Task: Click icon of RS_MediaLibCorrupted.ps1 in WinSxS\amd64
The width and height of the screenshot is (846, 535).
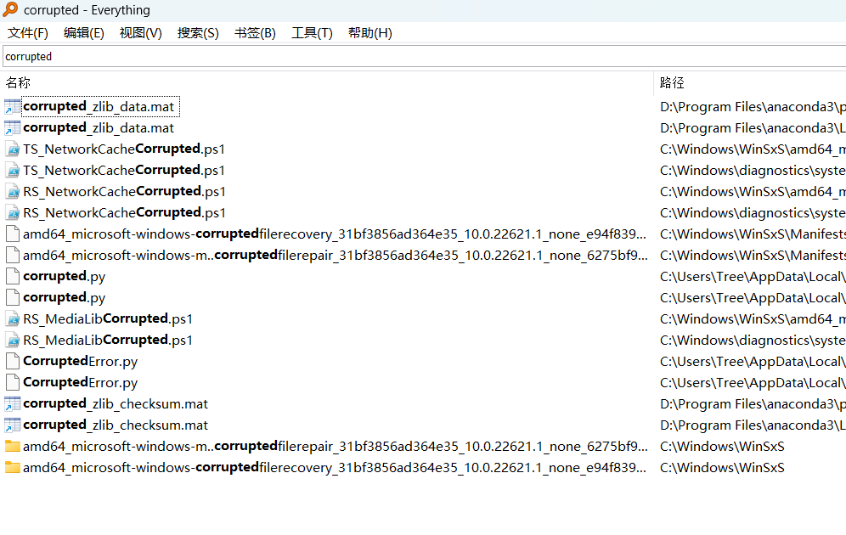Action: (13, 318)
